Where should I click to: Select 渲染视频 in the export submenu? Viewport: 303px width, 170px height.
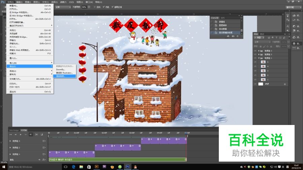[61, 76]
